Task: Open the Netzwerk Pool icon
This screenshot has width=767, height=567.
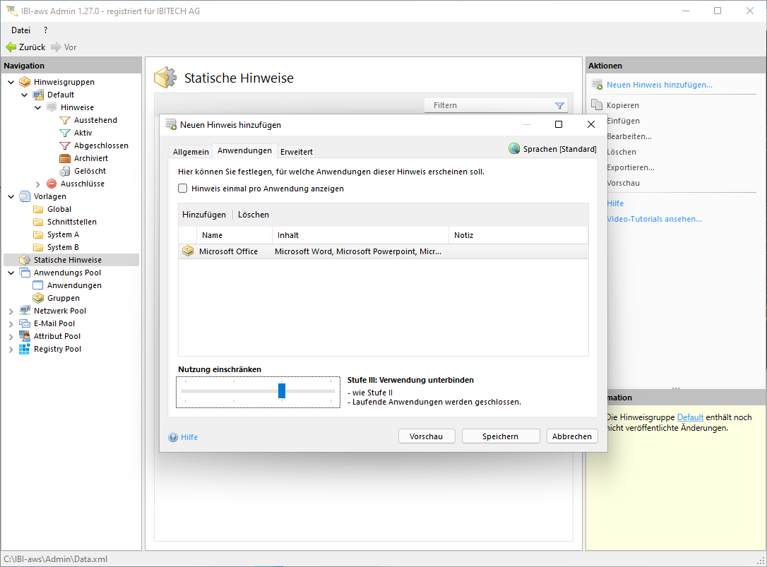Action: click(x=25, y=311)
